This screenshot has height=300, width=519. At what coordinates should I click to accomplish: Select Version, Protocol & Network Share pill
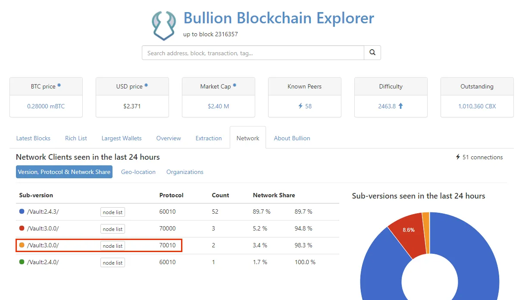[64, 172]
